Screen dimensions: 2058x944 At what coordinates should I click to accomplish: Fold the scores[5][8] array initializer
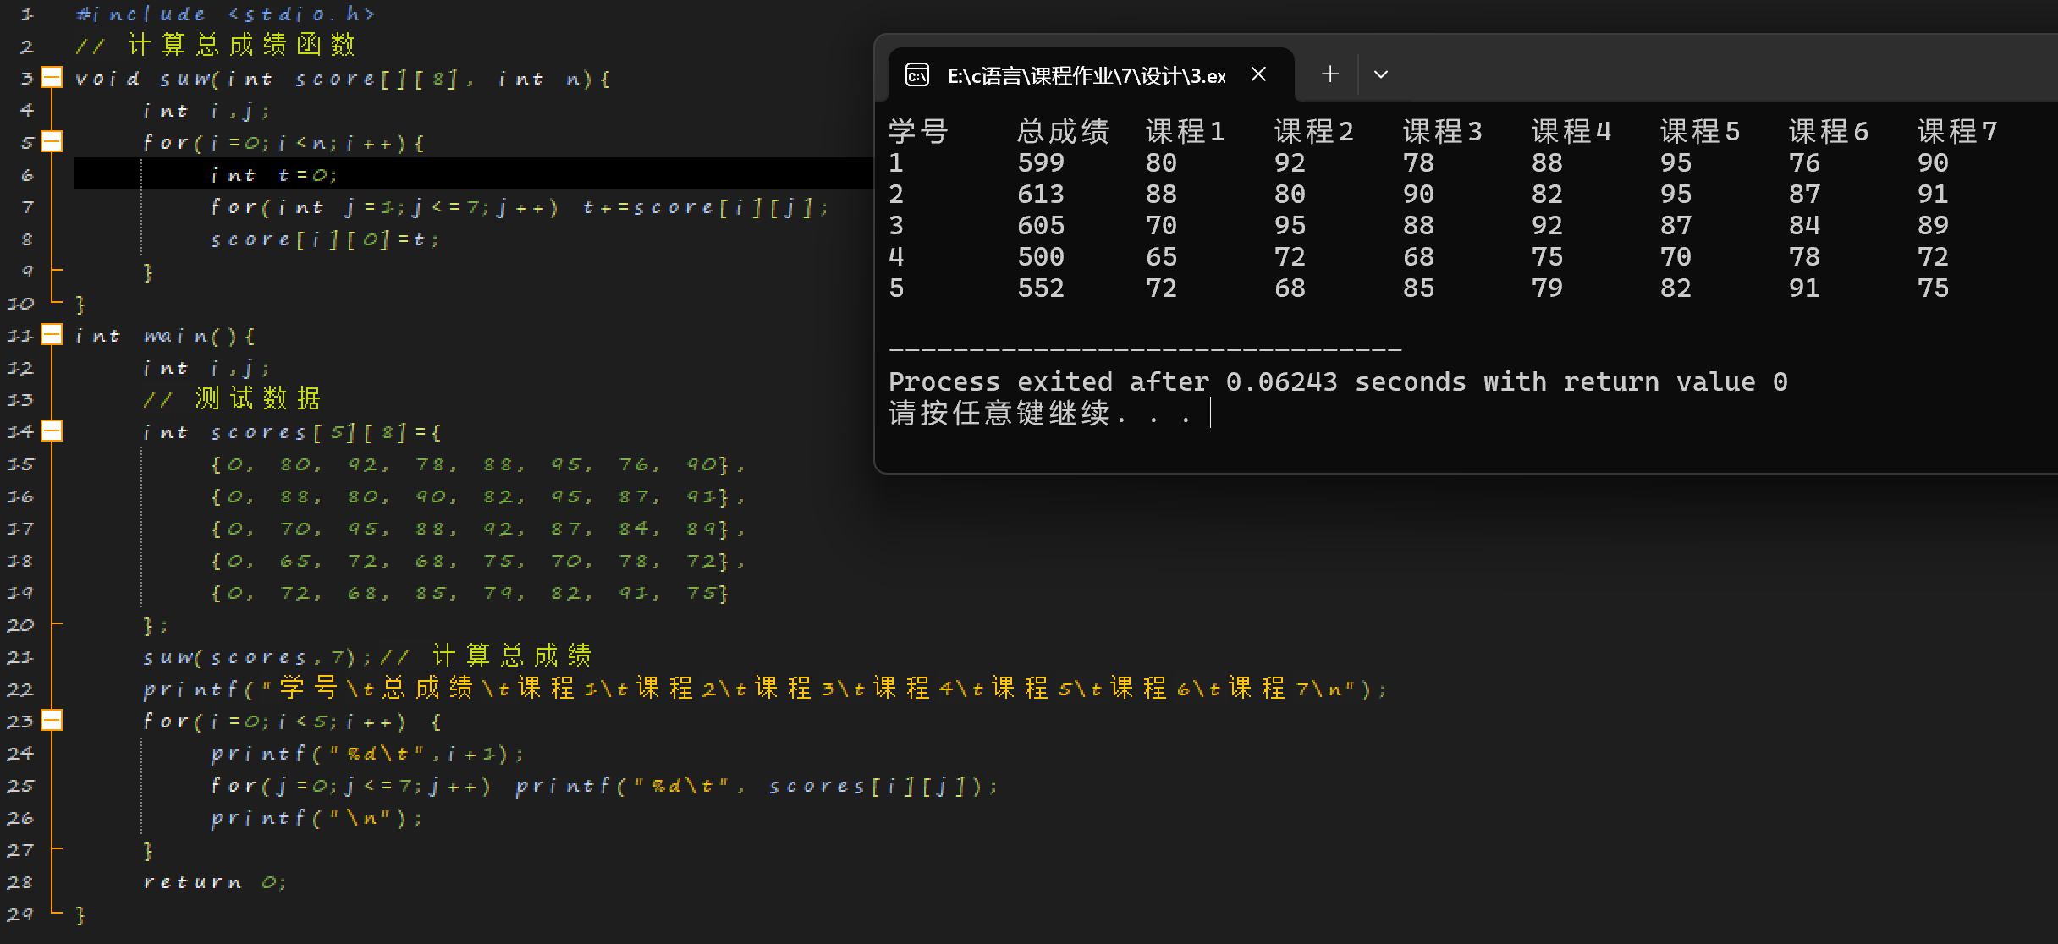coord(52,431)
